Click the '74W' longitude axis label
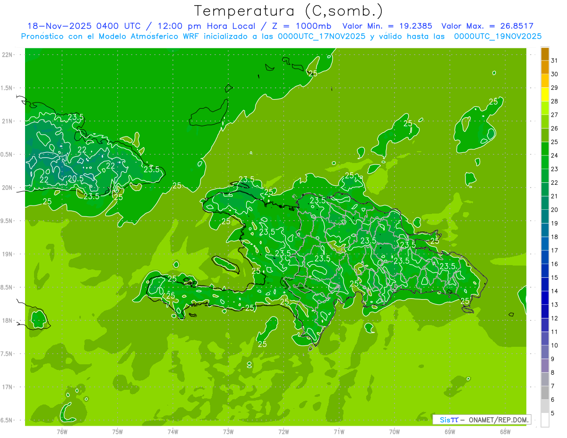The width and height of the screenshot is (567, 438). point(173,432)
